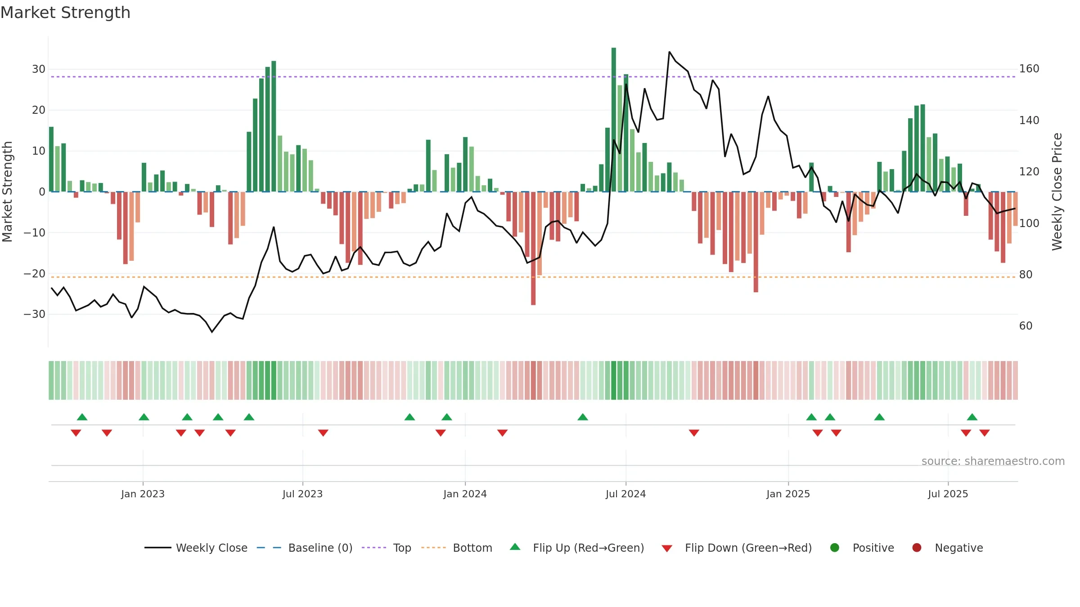Click the Jan 2025 axis label
Viewport: 1080px width, 607px height.
(788, 494)
